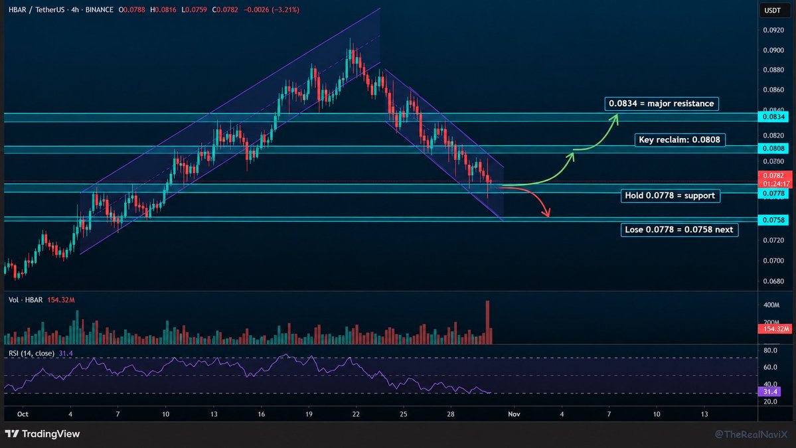Click the open price O0.0788

pyautogui.click(x=132, y=10)
